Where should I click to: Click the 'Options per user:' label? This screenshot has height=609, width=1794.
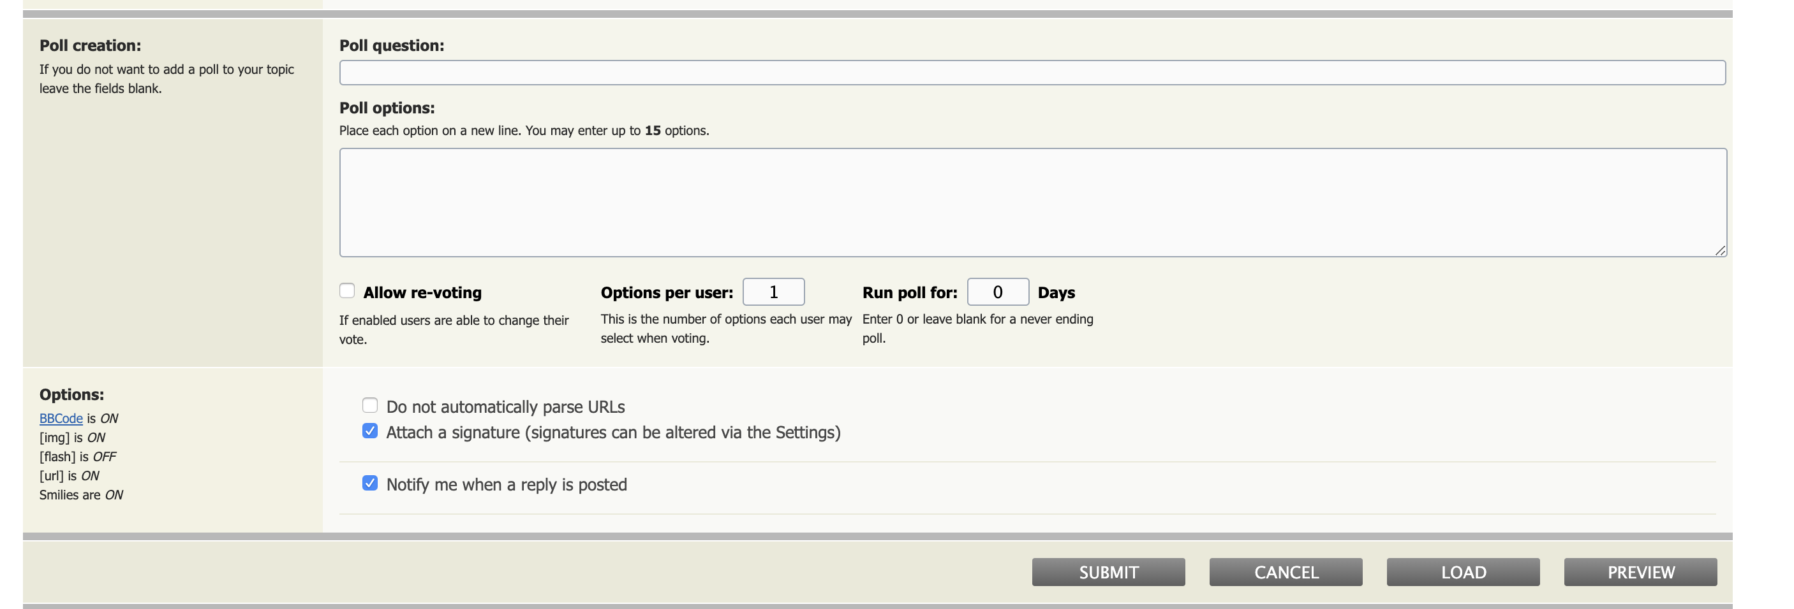coord(667,292)
